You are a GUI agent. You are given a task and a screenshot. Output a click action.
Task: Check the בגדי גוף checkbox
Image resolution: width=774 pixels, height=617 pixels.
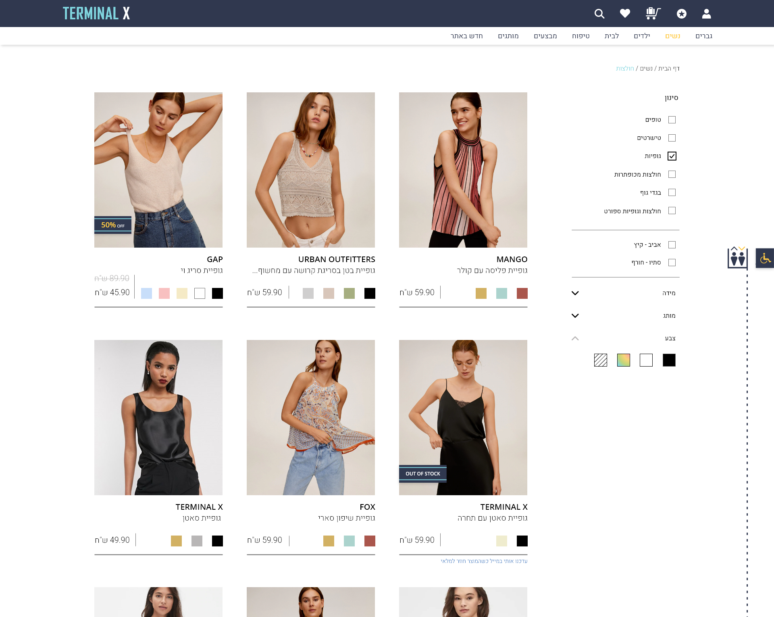672,192
